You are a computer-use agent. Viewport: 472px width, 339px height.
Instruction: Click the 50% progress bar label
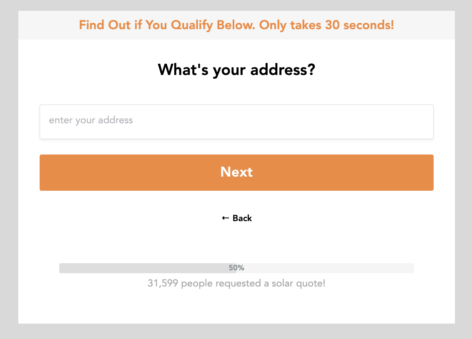(236, 268)
